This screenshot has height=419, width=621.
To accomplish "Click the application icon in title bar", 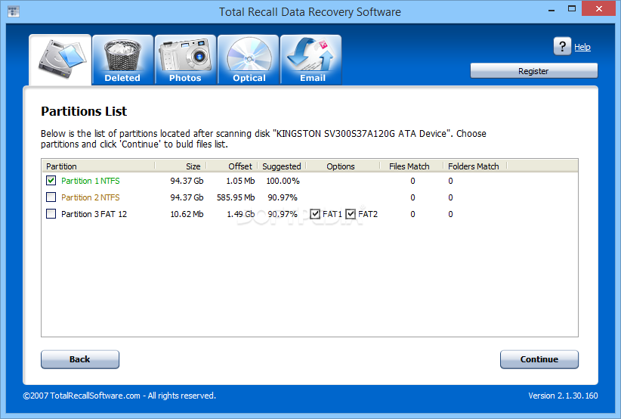I will [x=13, y=11].
